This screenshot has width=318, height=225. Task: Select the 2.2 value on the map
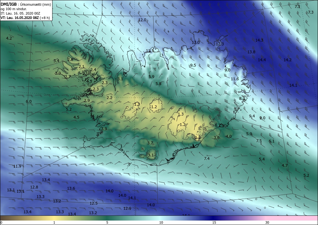(109, 97)
